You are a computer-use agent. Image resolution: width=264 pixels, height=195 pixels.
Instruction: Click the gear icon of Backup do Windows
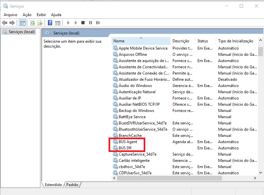tap(115, 110)
